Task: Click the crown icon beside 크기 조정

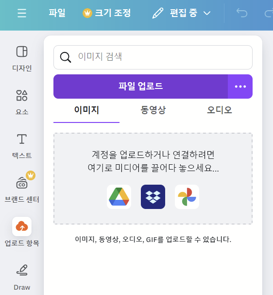Action: click(87, 13)
